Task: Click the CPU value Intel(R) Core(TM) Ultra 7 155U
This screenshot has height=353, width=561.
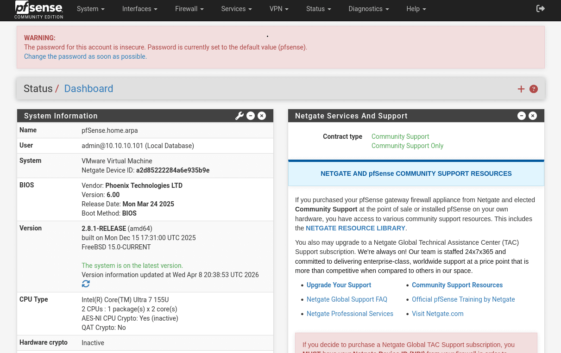Action: pyautogui.click(x=125, y=299)
